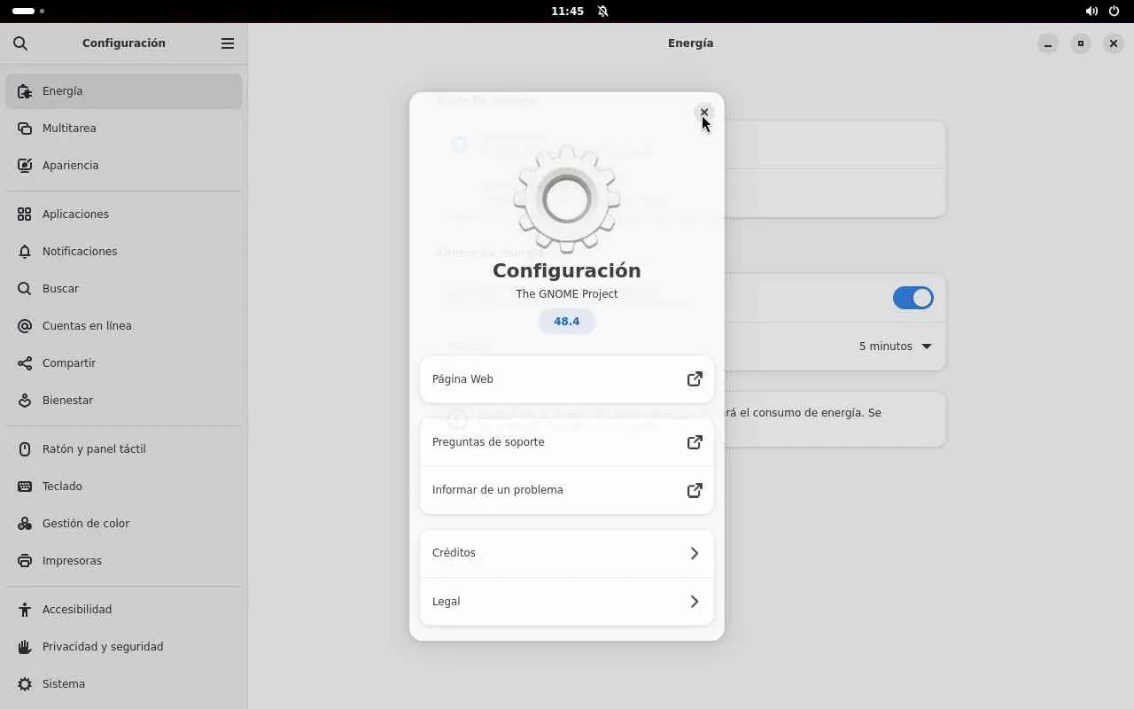This screenshot has width=1134, height=709.
Task: Click the volume icon in top bar
Action: point(1091,12)
